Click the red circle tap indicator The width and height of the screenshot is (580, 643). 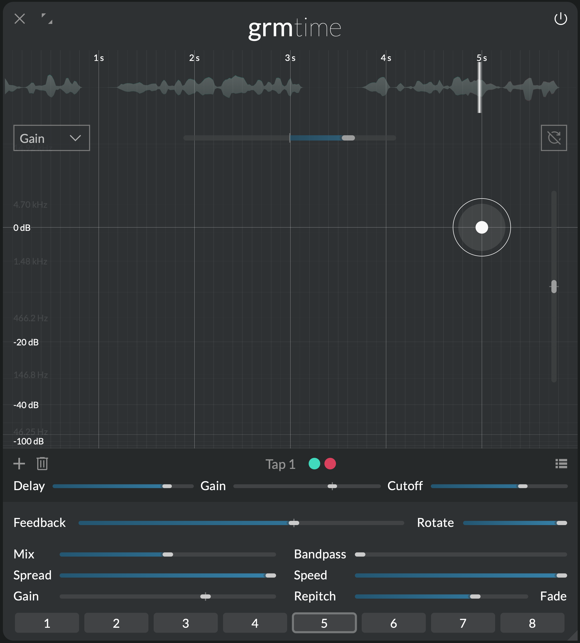(330, 464)
